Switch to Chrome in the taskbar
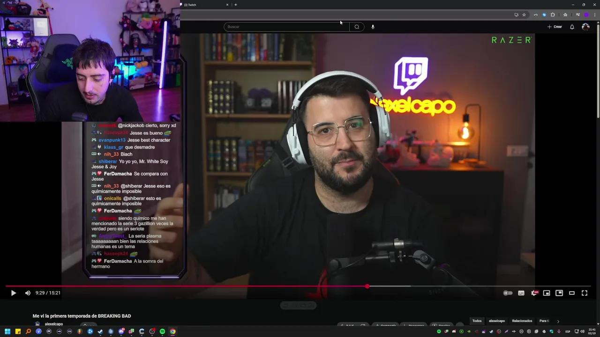 point(172,331)
